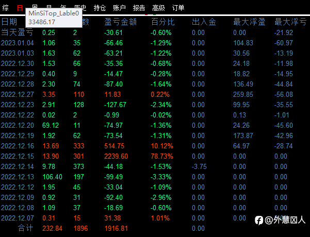Switch to the 综 summary tab

pos(5,8)
